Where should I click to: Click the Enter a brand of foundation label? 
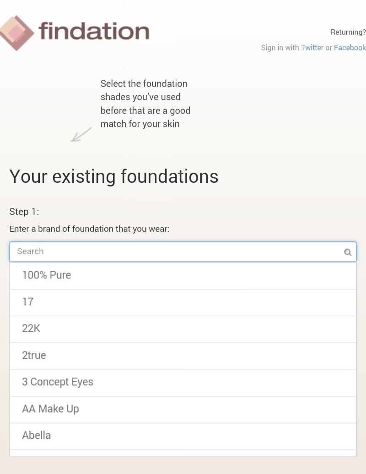(89, 229)
